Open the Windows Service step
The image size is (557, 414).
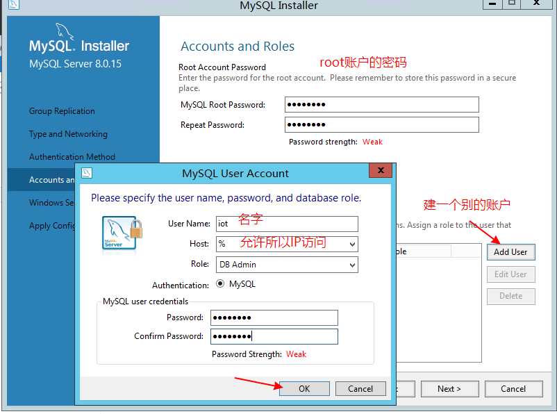coord(52,203)
